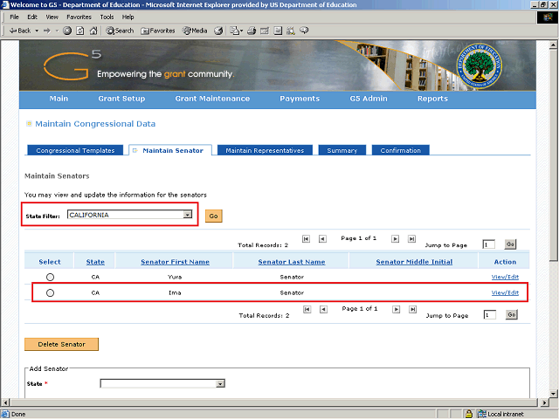The width and height of the screenshot is (559, 419).
Task: Open Reports navigation item
Action: point(433,99)
